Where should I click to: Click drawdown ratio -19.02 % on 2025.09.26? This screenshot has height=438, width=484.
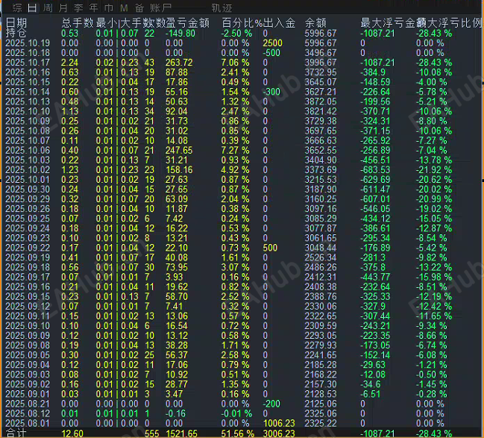click(x=434, y=209)
